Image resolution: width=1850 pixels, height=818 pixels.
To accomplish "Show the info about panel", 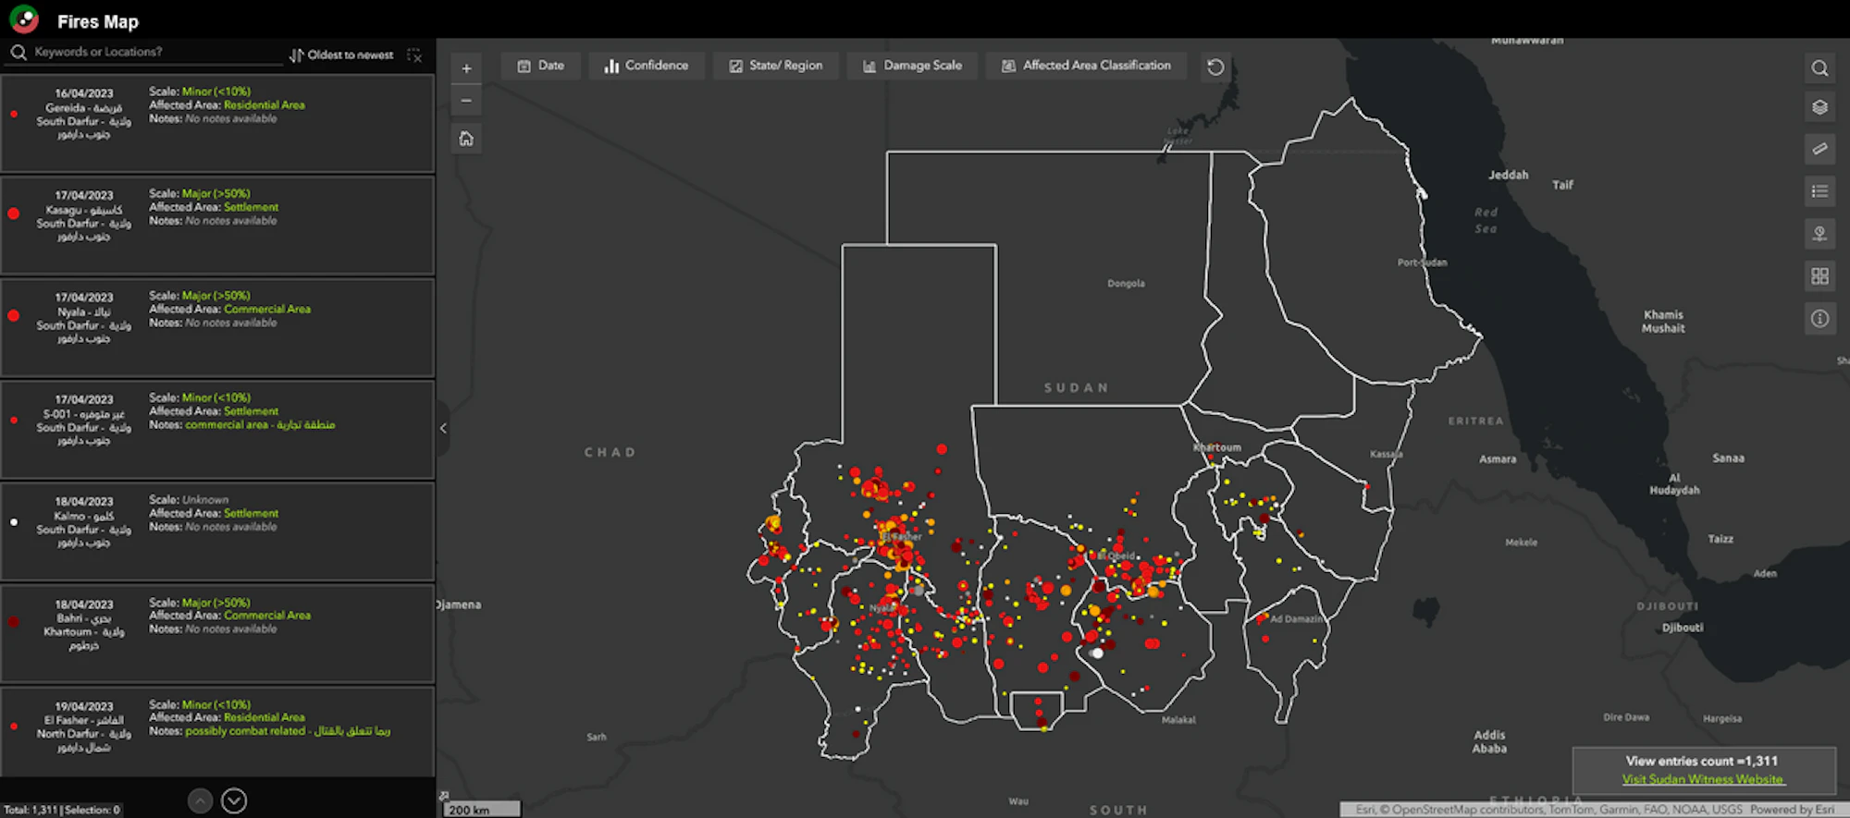I will click(1819, 319).
